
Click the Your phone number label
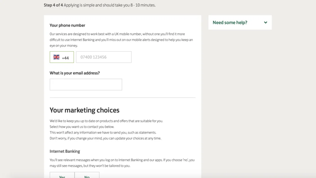(x=67, y=25)
